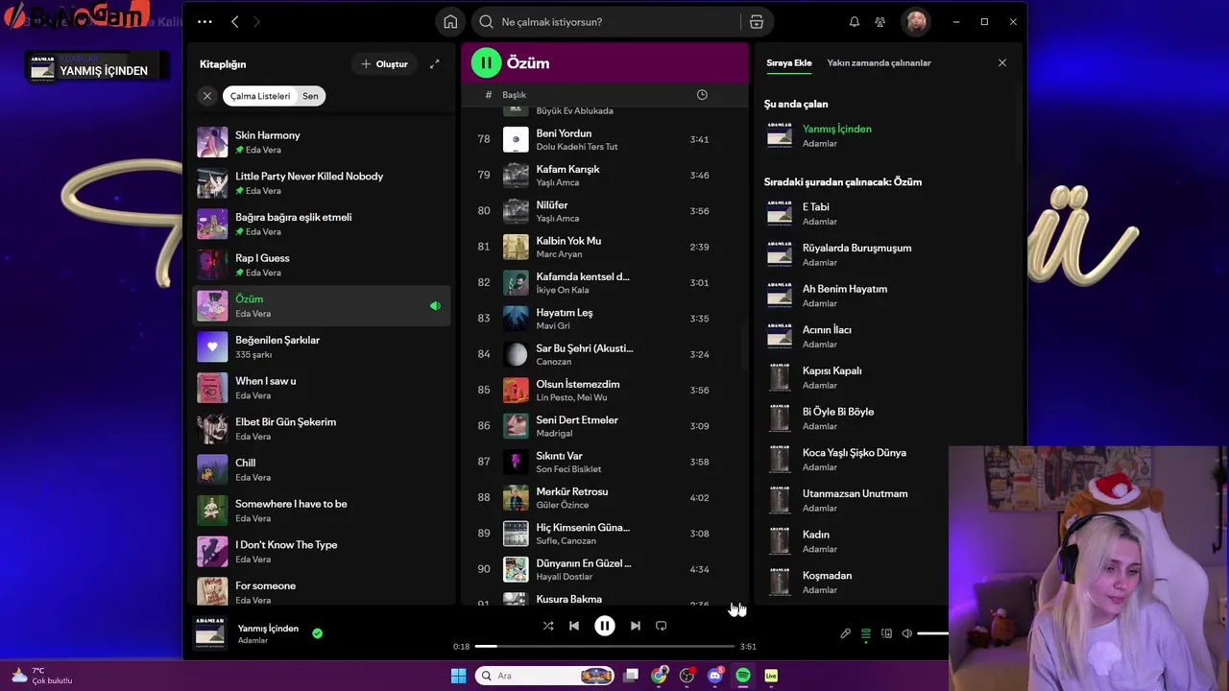Image resolution: width=1229 pixels, height=691 pixels.
Task: Open Little Party Never Killed Nobody playlist
Action: coord(322,183)
